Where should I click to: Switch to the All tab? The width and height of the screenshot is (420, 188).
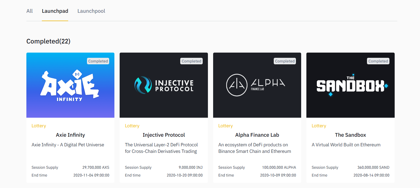pos(30,11)
